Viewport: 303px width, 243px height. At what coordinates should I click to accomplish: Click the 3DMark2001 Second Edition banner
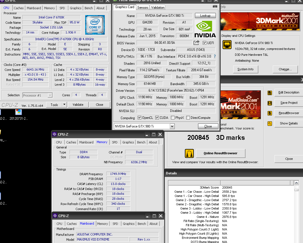[x=260, y=21]
